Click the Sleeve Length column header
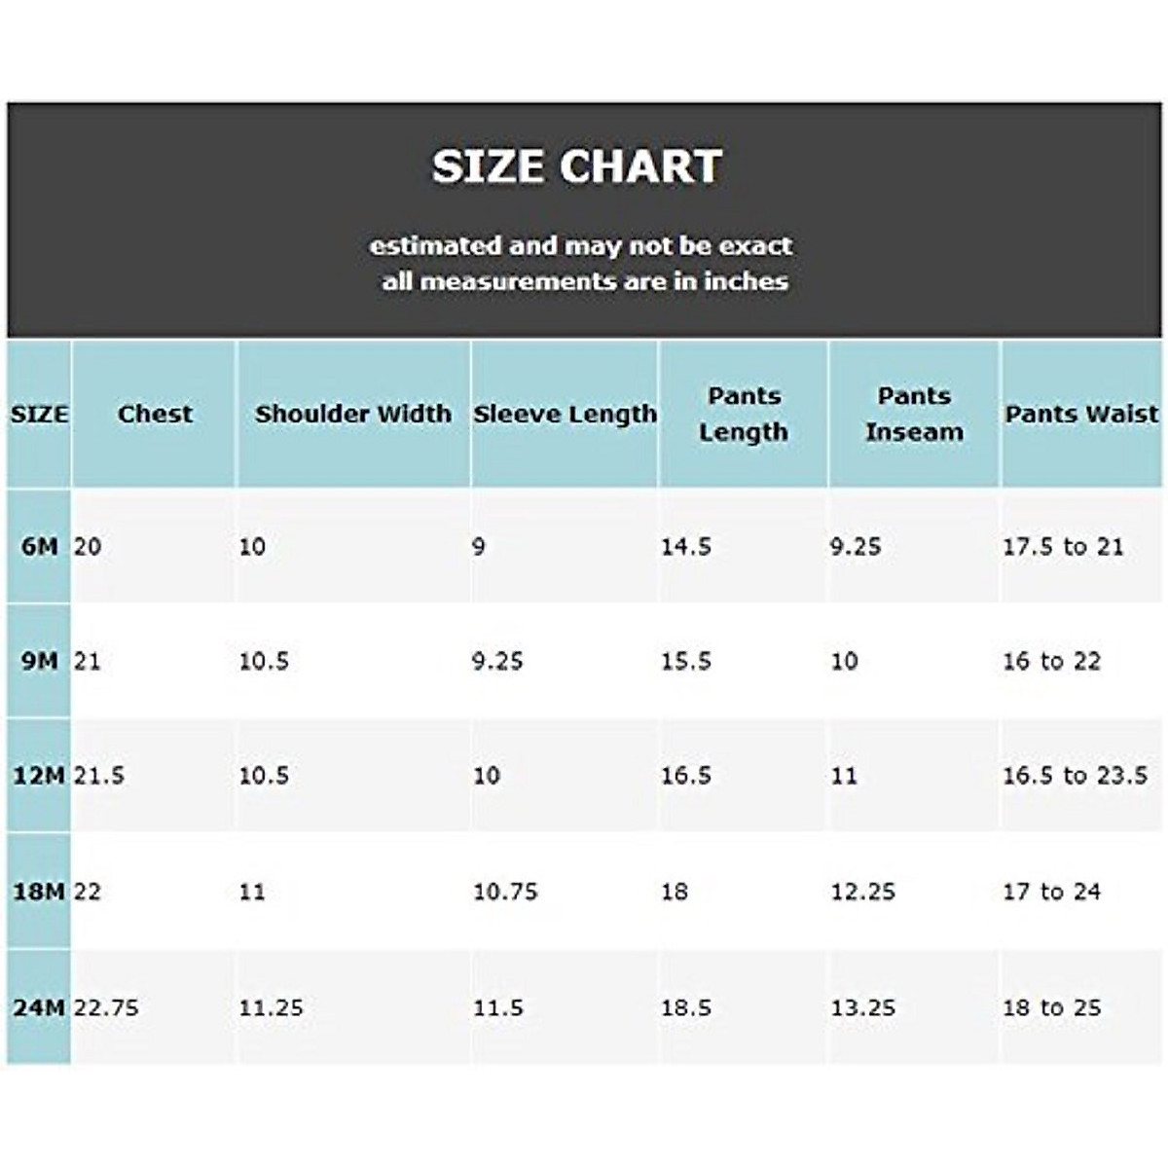Screen dimensions: 1168x1168 click(565, 414)
